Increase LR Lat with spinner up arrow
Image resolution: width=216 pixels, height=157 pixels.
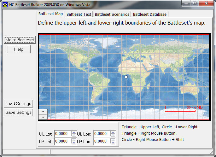pyautogui.click(x=74, y=140)
